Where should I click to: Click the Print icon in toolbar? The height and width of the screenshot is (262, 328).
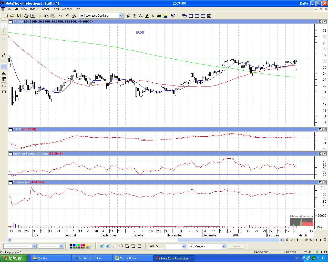coord(26,16)
